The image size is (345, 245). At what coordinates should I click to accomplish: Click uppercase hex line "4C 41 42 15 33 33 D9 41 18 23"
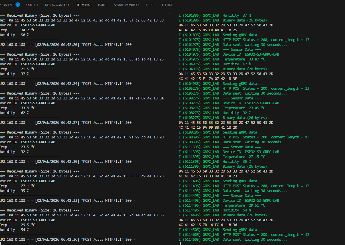point(208,176)
